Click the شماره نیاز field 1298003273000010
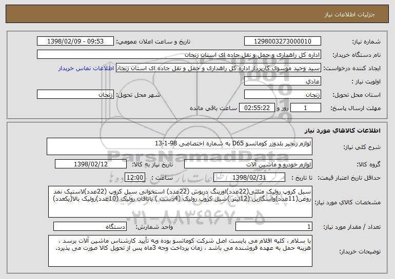The height and width of the screenshot is (279, 395). pyautogui.click(x=282, y=41)
